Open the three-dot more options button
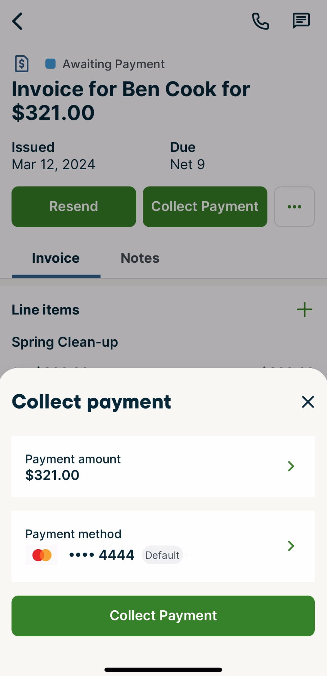327x676 pixels. coord(294,207)
